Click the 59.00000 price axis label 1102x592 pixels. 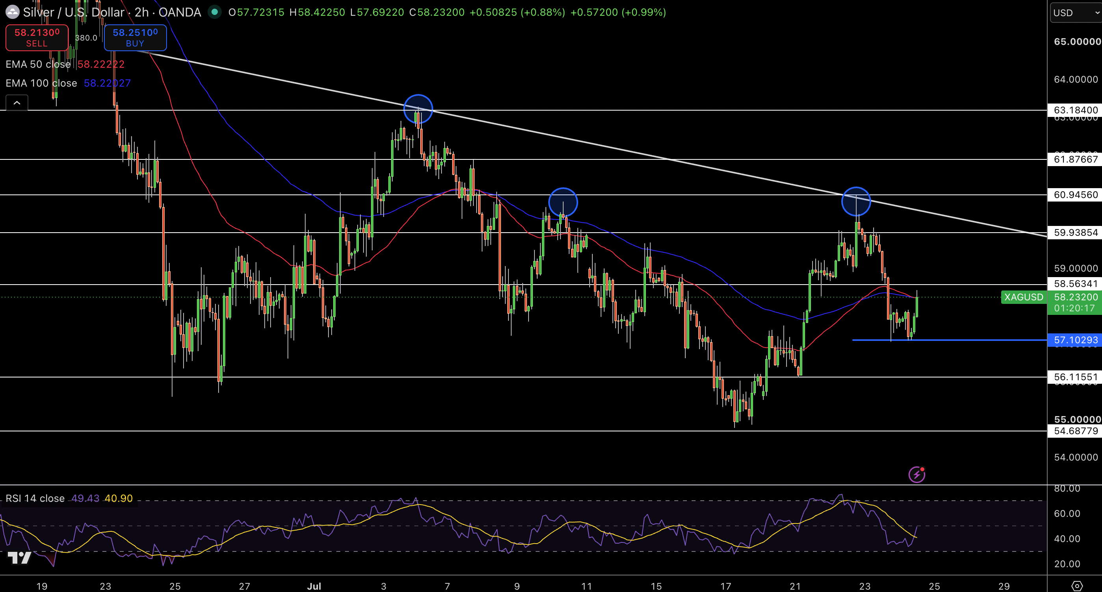[1076, 268]
